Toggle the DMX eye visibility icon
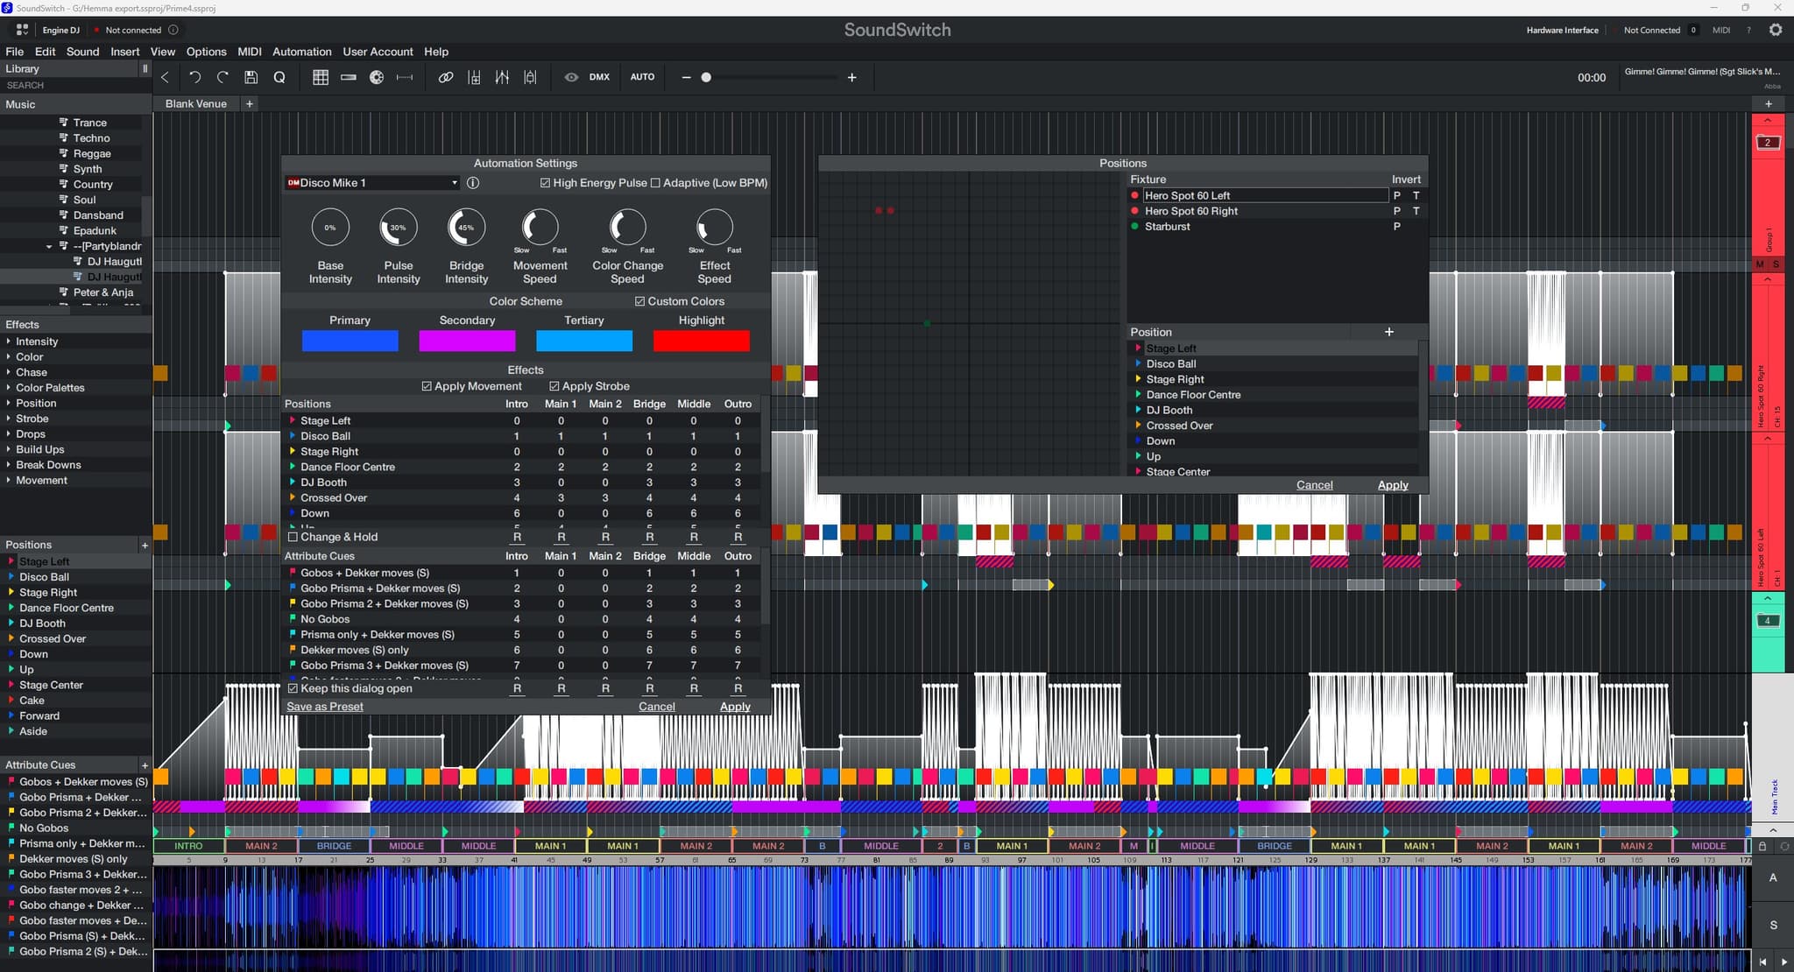Image resolution: width=1794 pixels, height=972 pixels. (571, 77)
